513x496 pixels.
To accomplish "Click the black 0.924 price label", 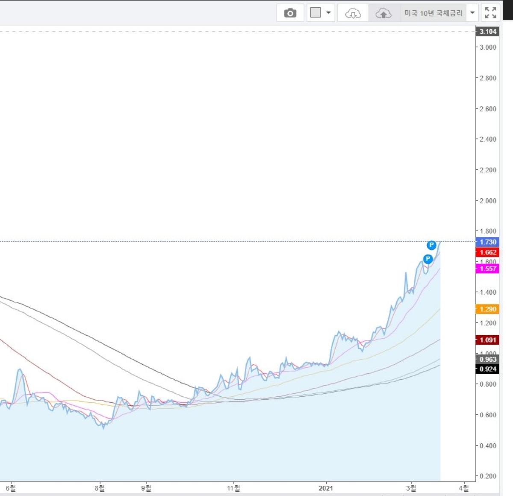I will click(487, 369).
